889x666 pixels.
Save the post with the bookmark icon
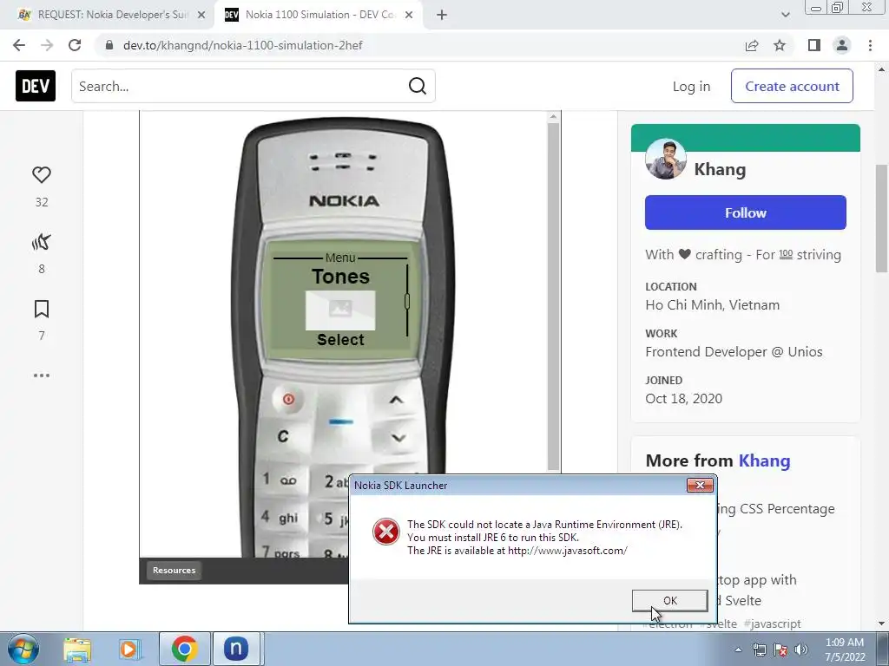42,310
